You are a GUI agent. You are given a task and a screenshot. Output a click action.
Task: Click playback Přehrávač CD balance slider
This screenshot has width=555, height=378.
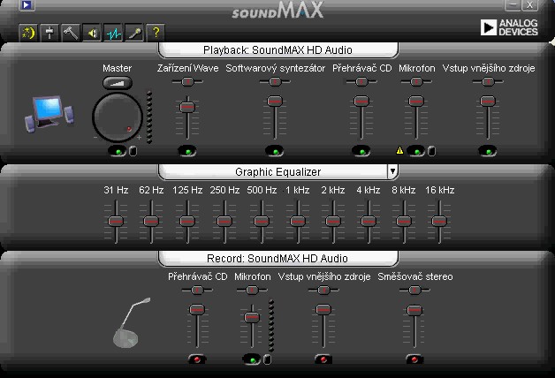361,81
